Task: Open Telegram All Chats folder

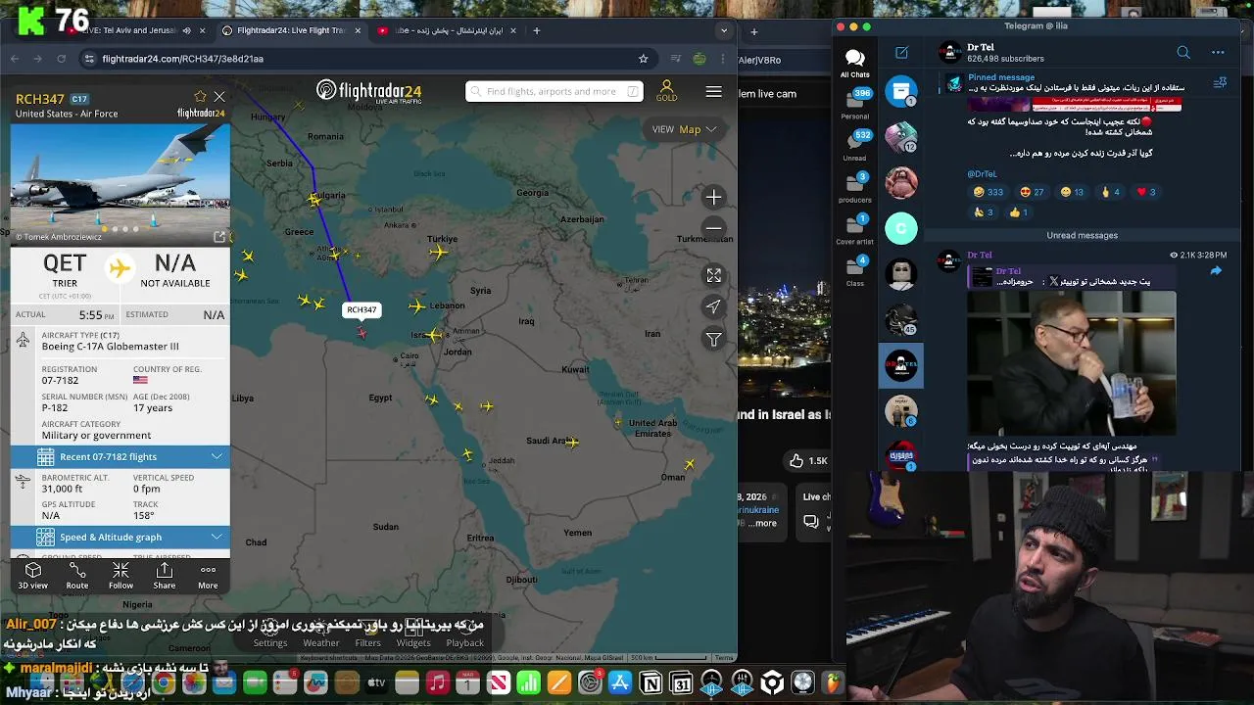Action: [x=854, y=64]
